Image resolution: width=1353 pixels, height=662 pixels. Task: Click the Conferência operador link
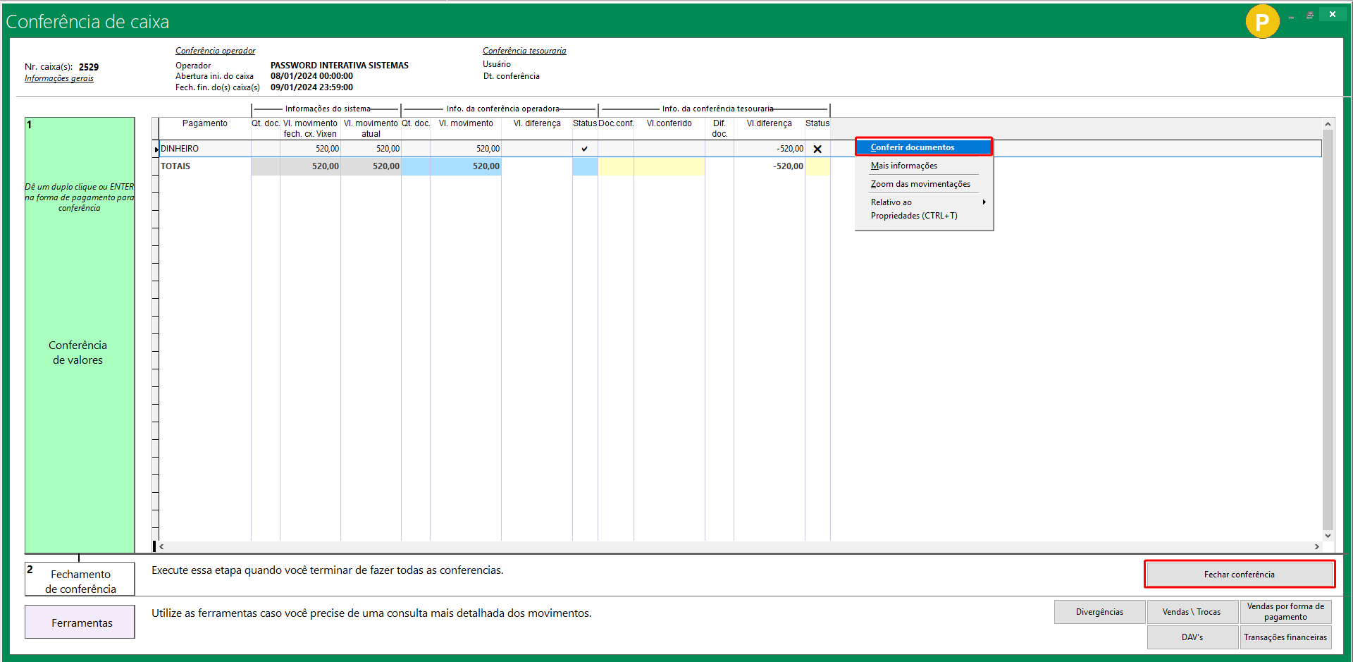click(x=215, y=51)
